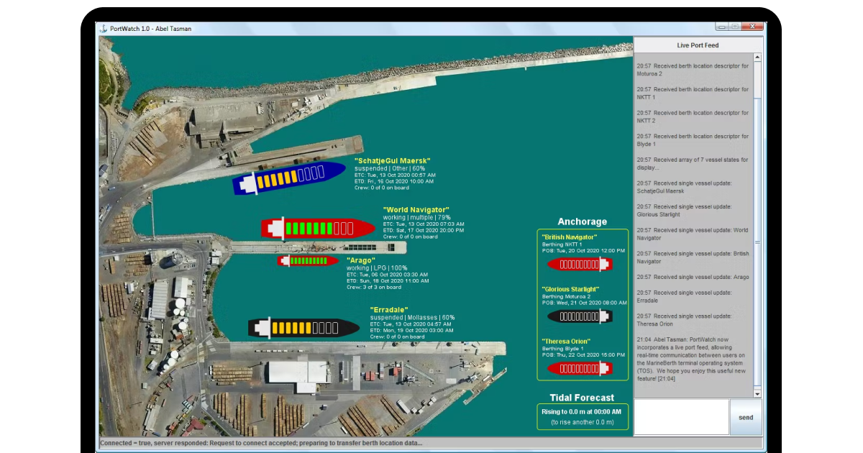The width and height of the screenshot is (863, 453).
Task: Click "Berthing NKTT 1" text
Action: 562,244
